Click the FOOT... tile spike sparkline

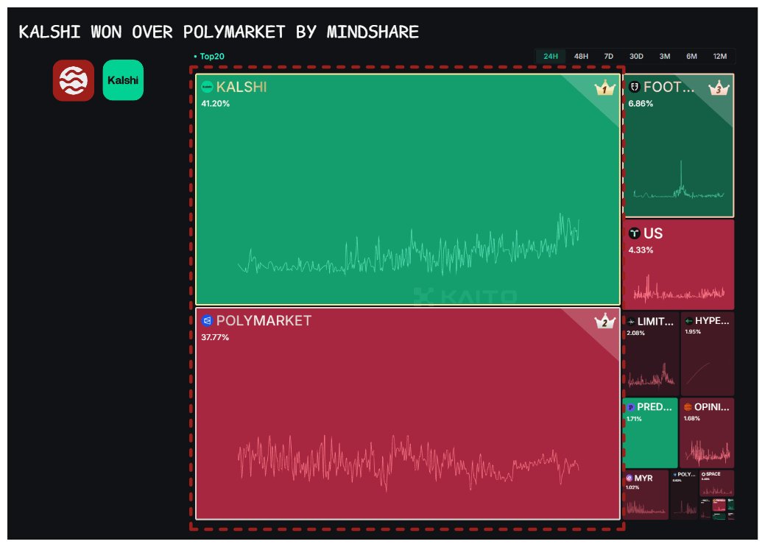(x=679, y=180)
